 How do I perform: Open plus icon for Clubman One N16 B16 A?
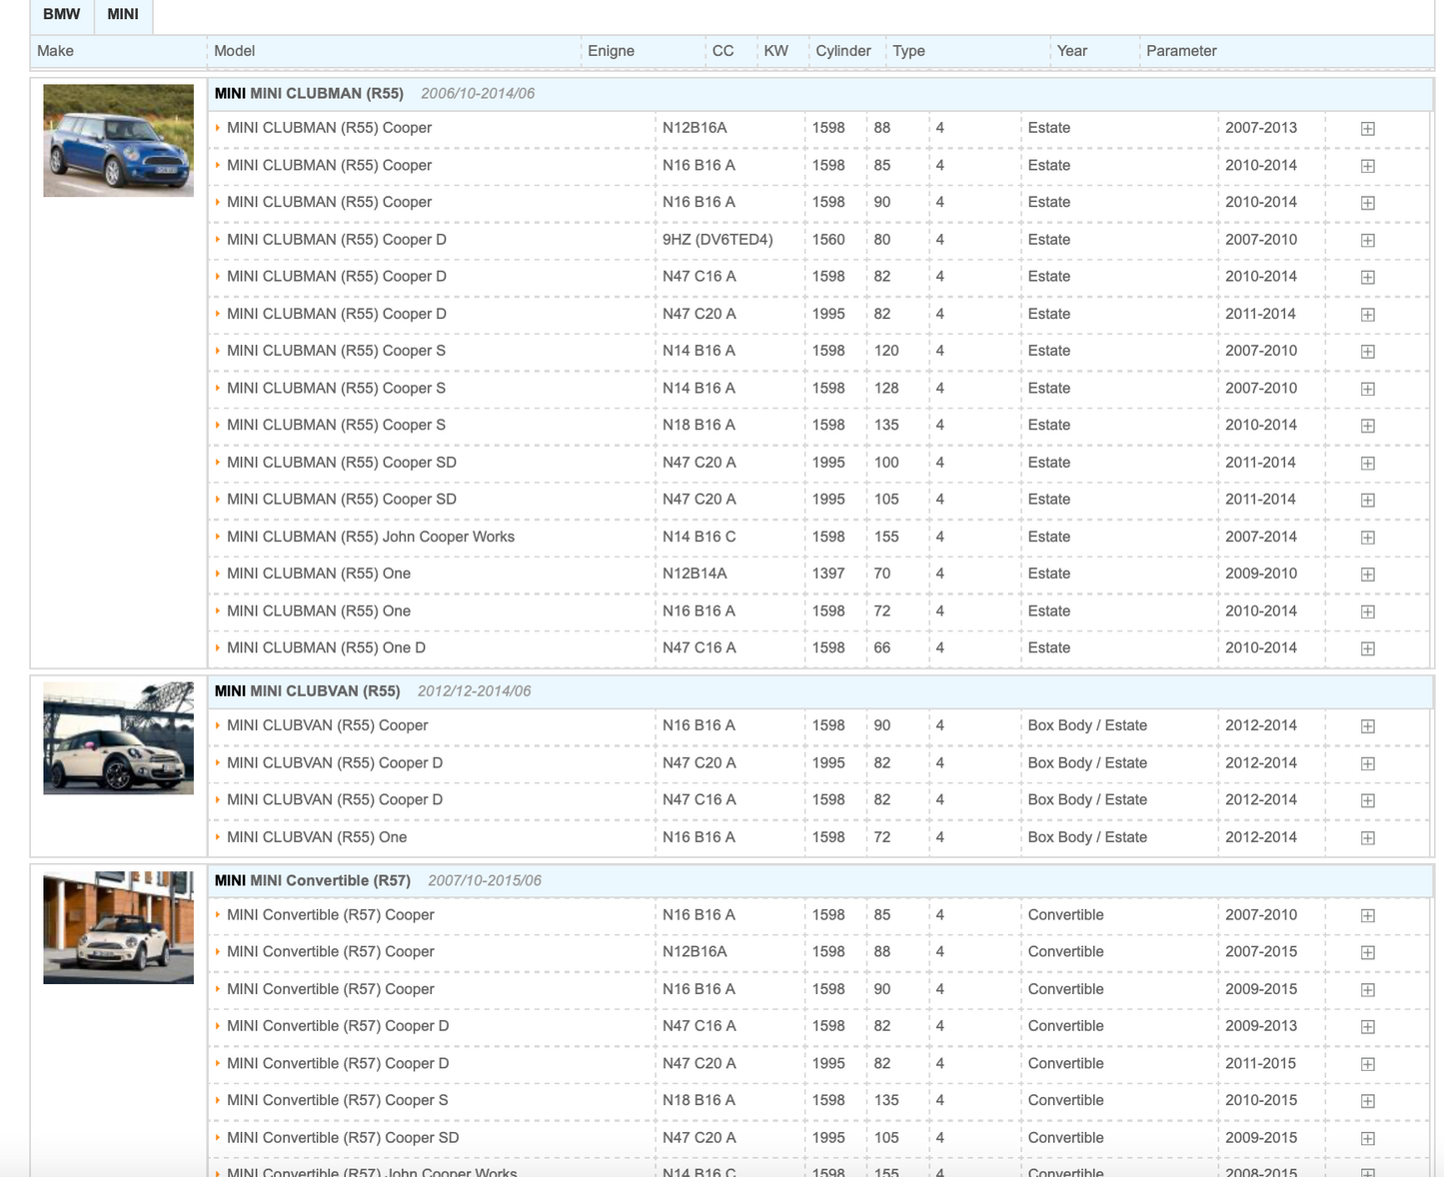click(1368, 611)
